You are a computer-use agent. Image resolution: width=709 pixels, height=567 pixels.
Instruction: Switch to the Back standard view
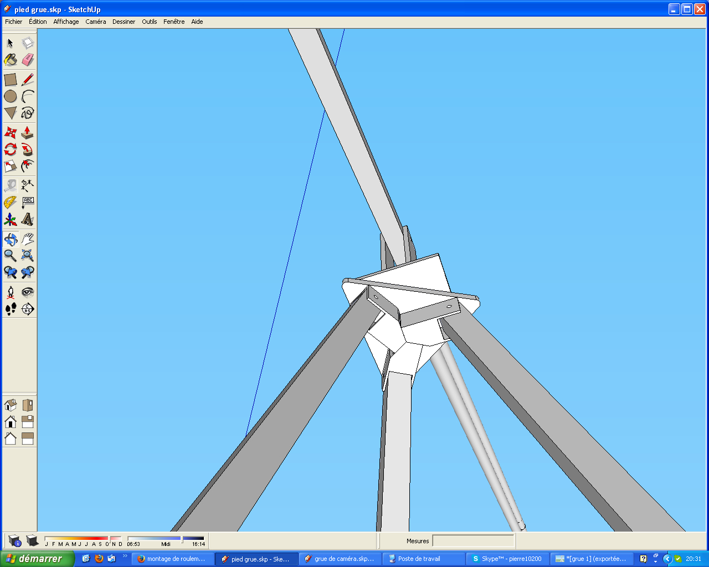(x=11, y=439)
